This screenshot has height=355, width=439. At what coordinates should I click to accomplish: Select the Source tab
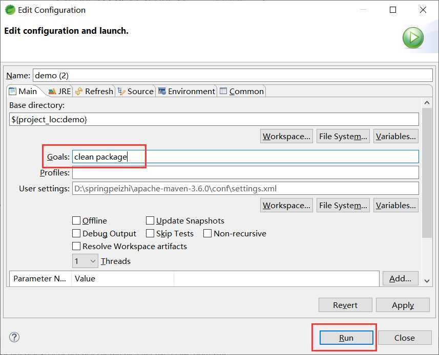tap(136, 92)
